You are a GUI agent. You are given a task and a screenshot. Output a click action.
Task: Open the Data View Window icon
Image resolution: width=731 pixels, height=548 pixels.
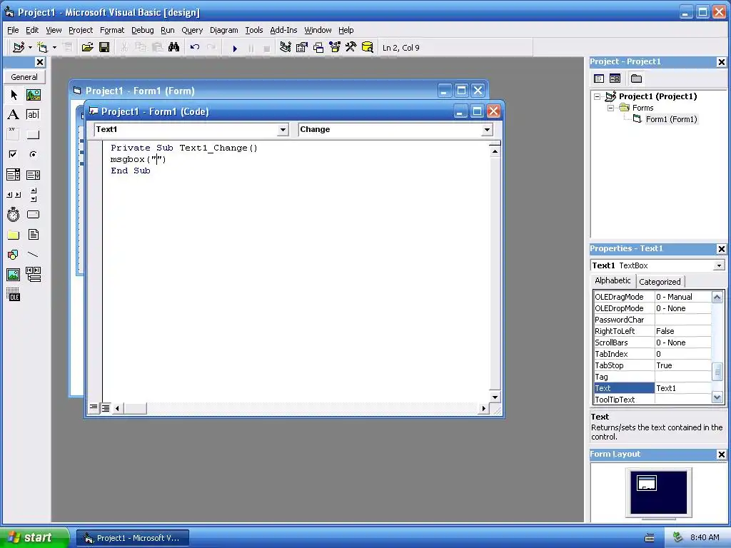click(x=368, y=48)
